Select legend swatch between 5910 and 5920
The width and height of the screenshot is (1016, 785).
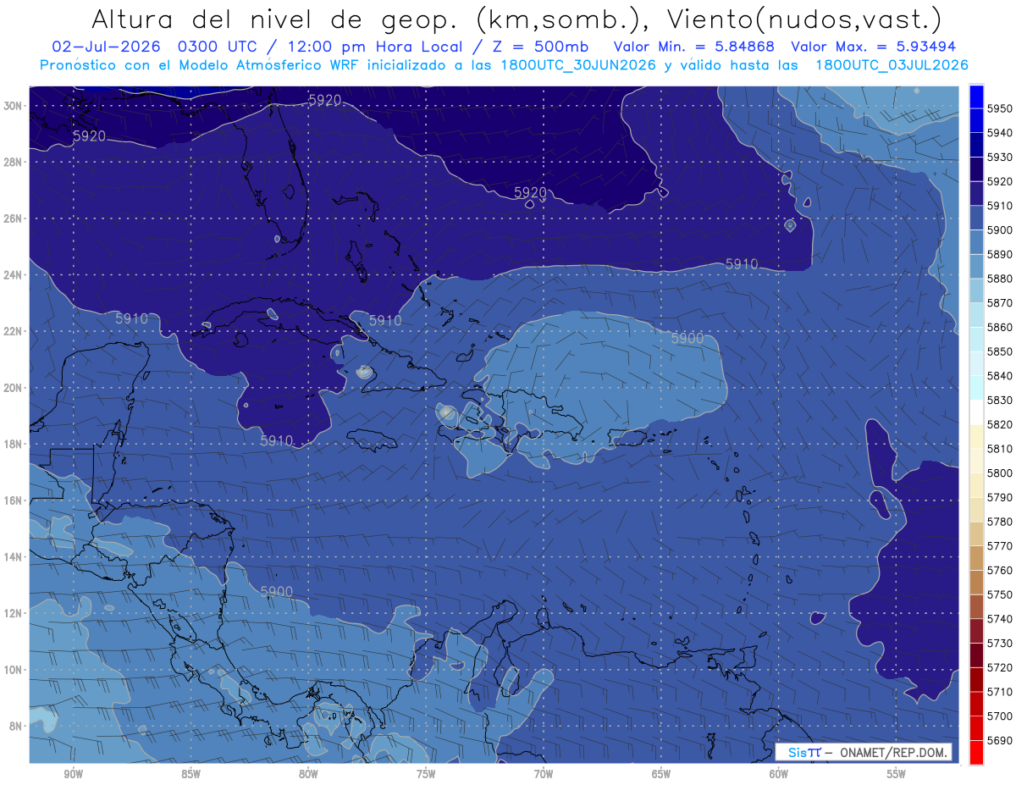click(x=976, y=194)
